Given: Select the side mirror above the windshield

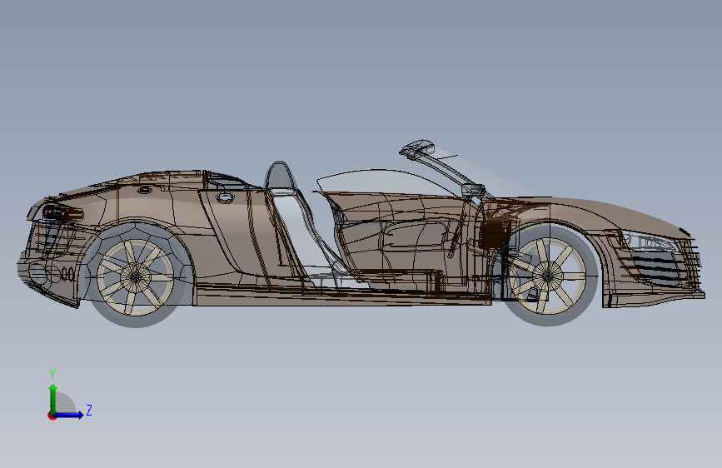Looking at the screenshot, I should pos(418,149).
